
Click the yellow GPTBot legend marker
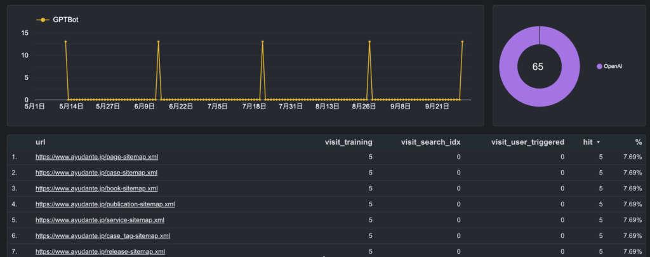[43, 20]
